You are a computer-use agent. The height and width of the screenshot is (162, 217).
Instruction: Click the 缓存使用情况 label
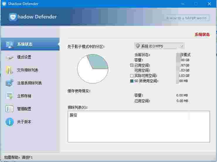pos(79,91)
